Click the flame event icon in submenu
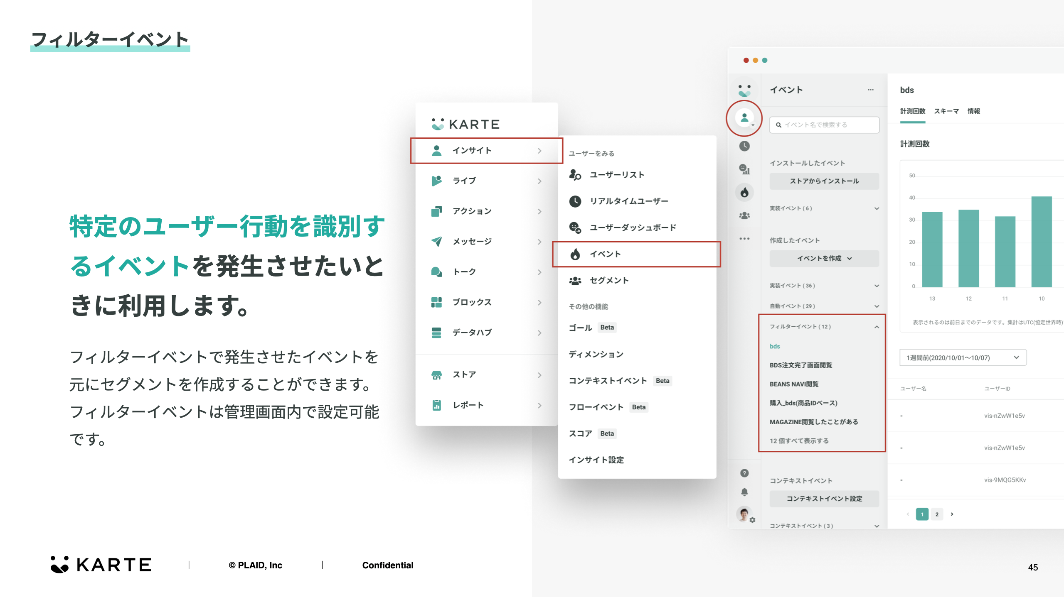Viewport: 1064px width, 597px height. pos(575,254)
